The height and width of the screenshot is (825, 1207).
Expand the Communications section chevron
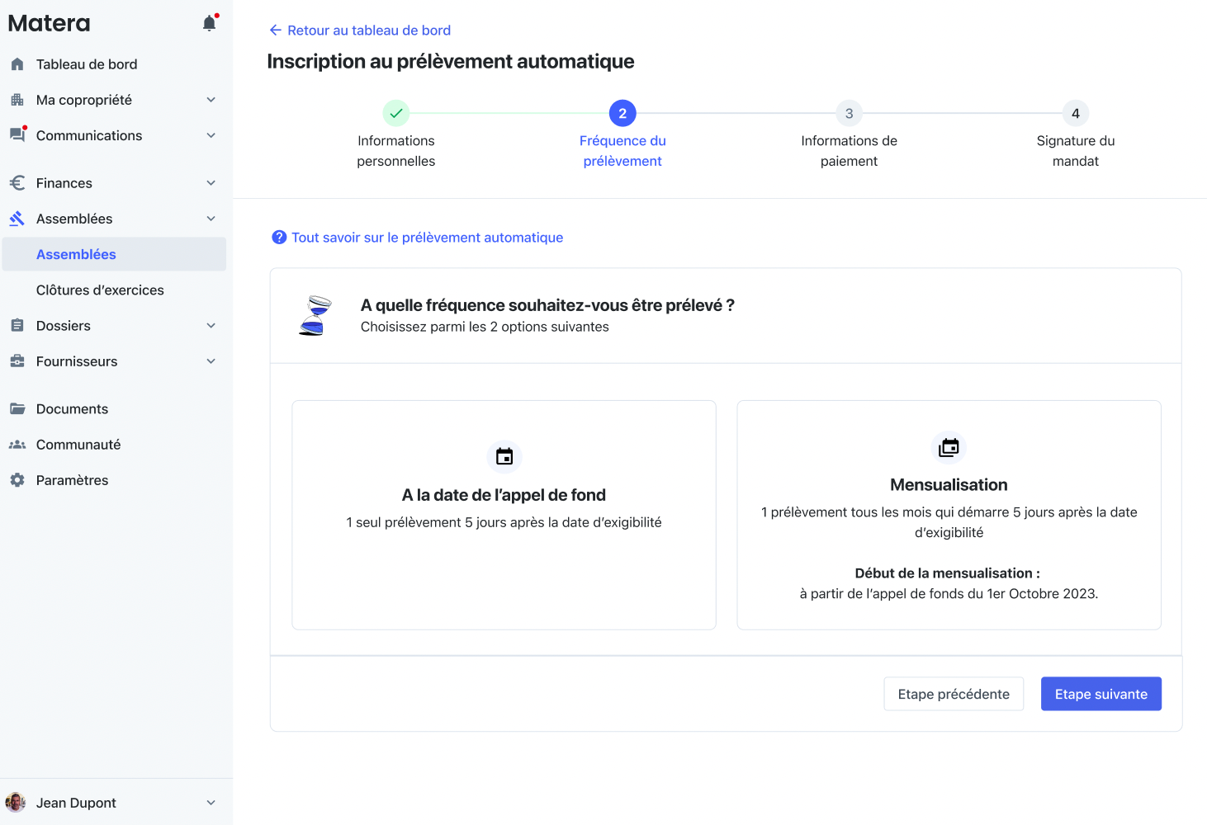pyautogui.click(x=211, y=135)
